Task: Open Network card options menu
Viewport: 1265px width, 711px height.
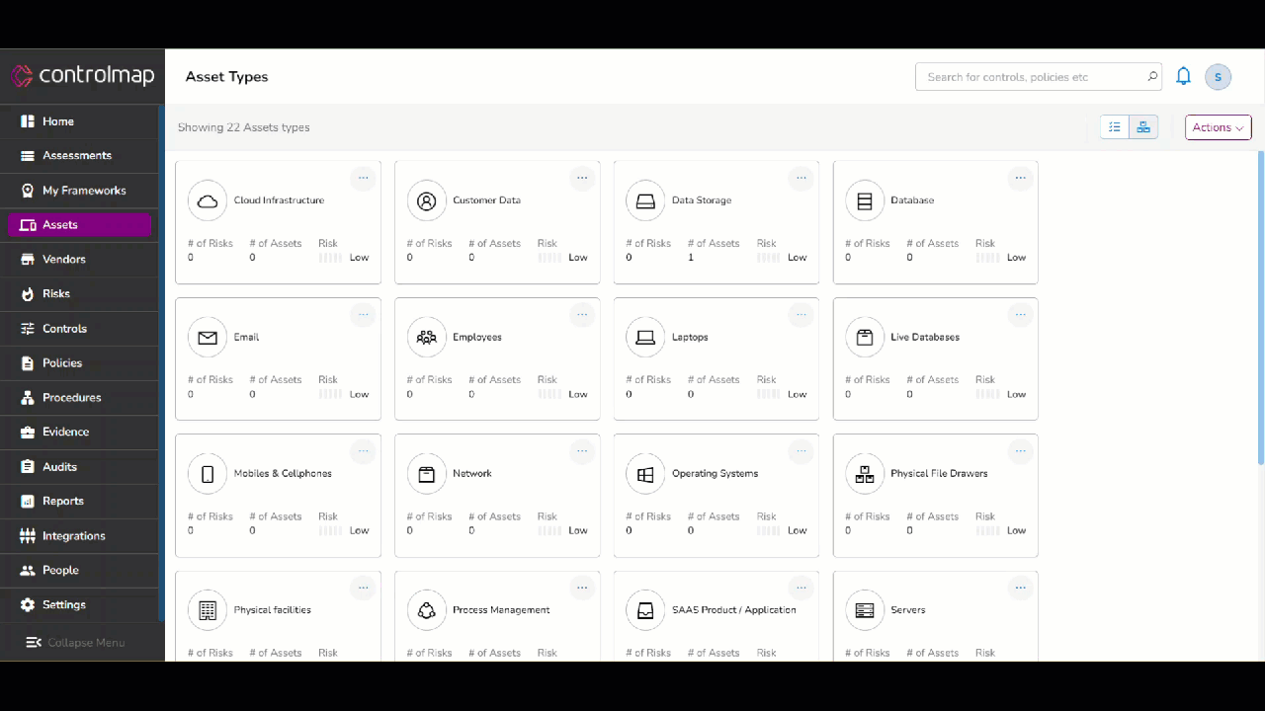Action: tap(582, 451)
